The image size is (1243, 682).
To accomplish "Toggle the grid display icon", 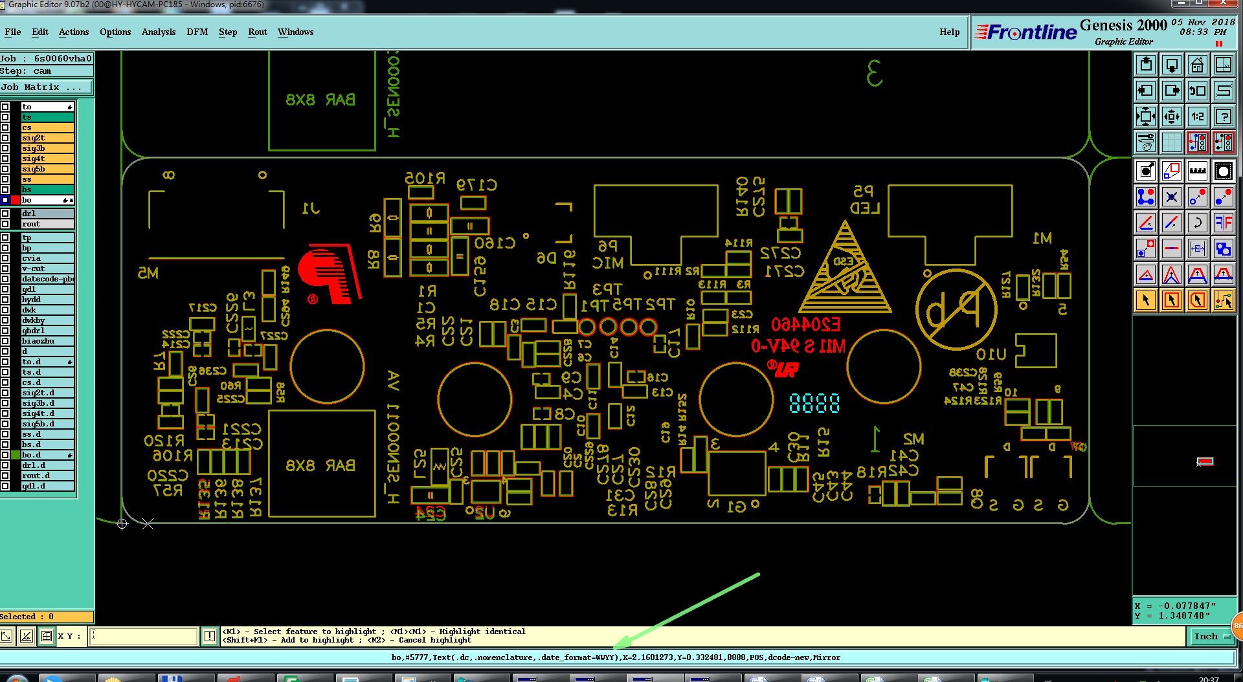I will [1172, 142].
